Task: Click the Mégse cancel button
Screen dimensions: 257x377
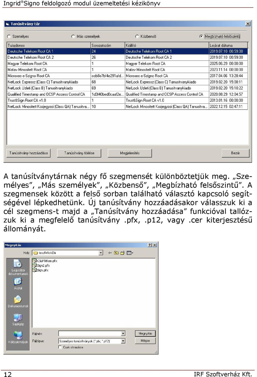Action: pyautogui.click(x=145, y=341)
